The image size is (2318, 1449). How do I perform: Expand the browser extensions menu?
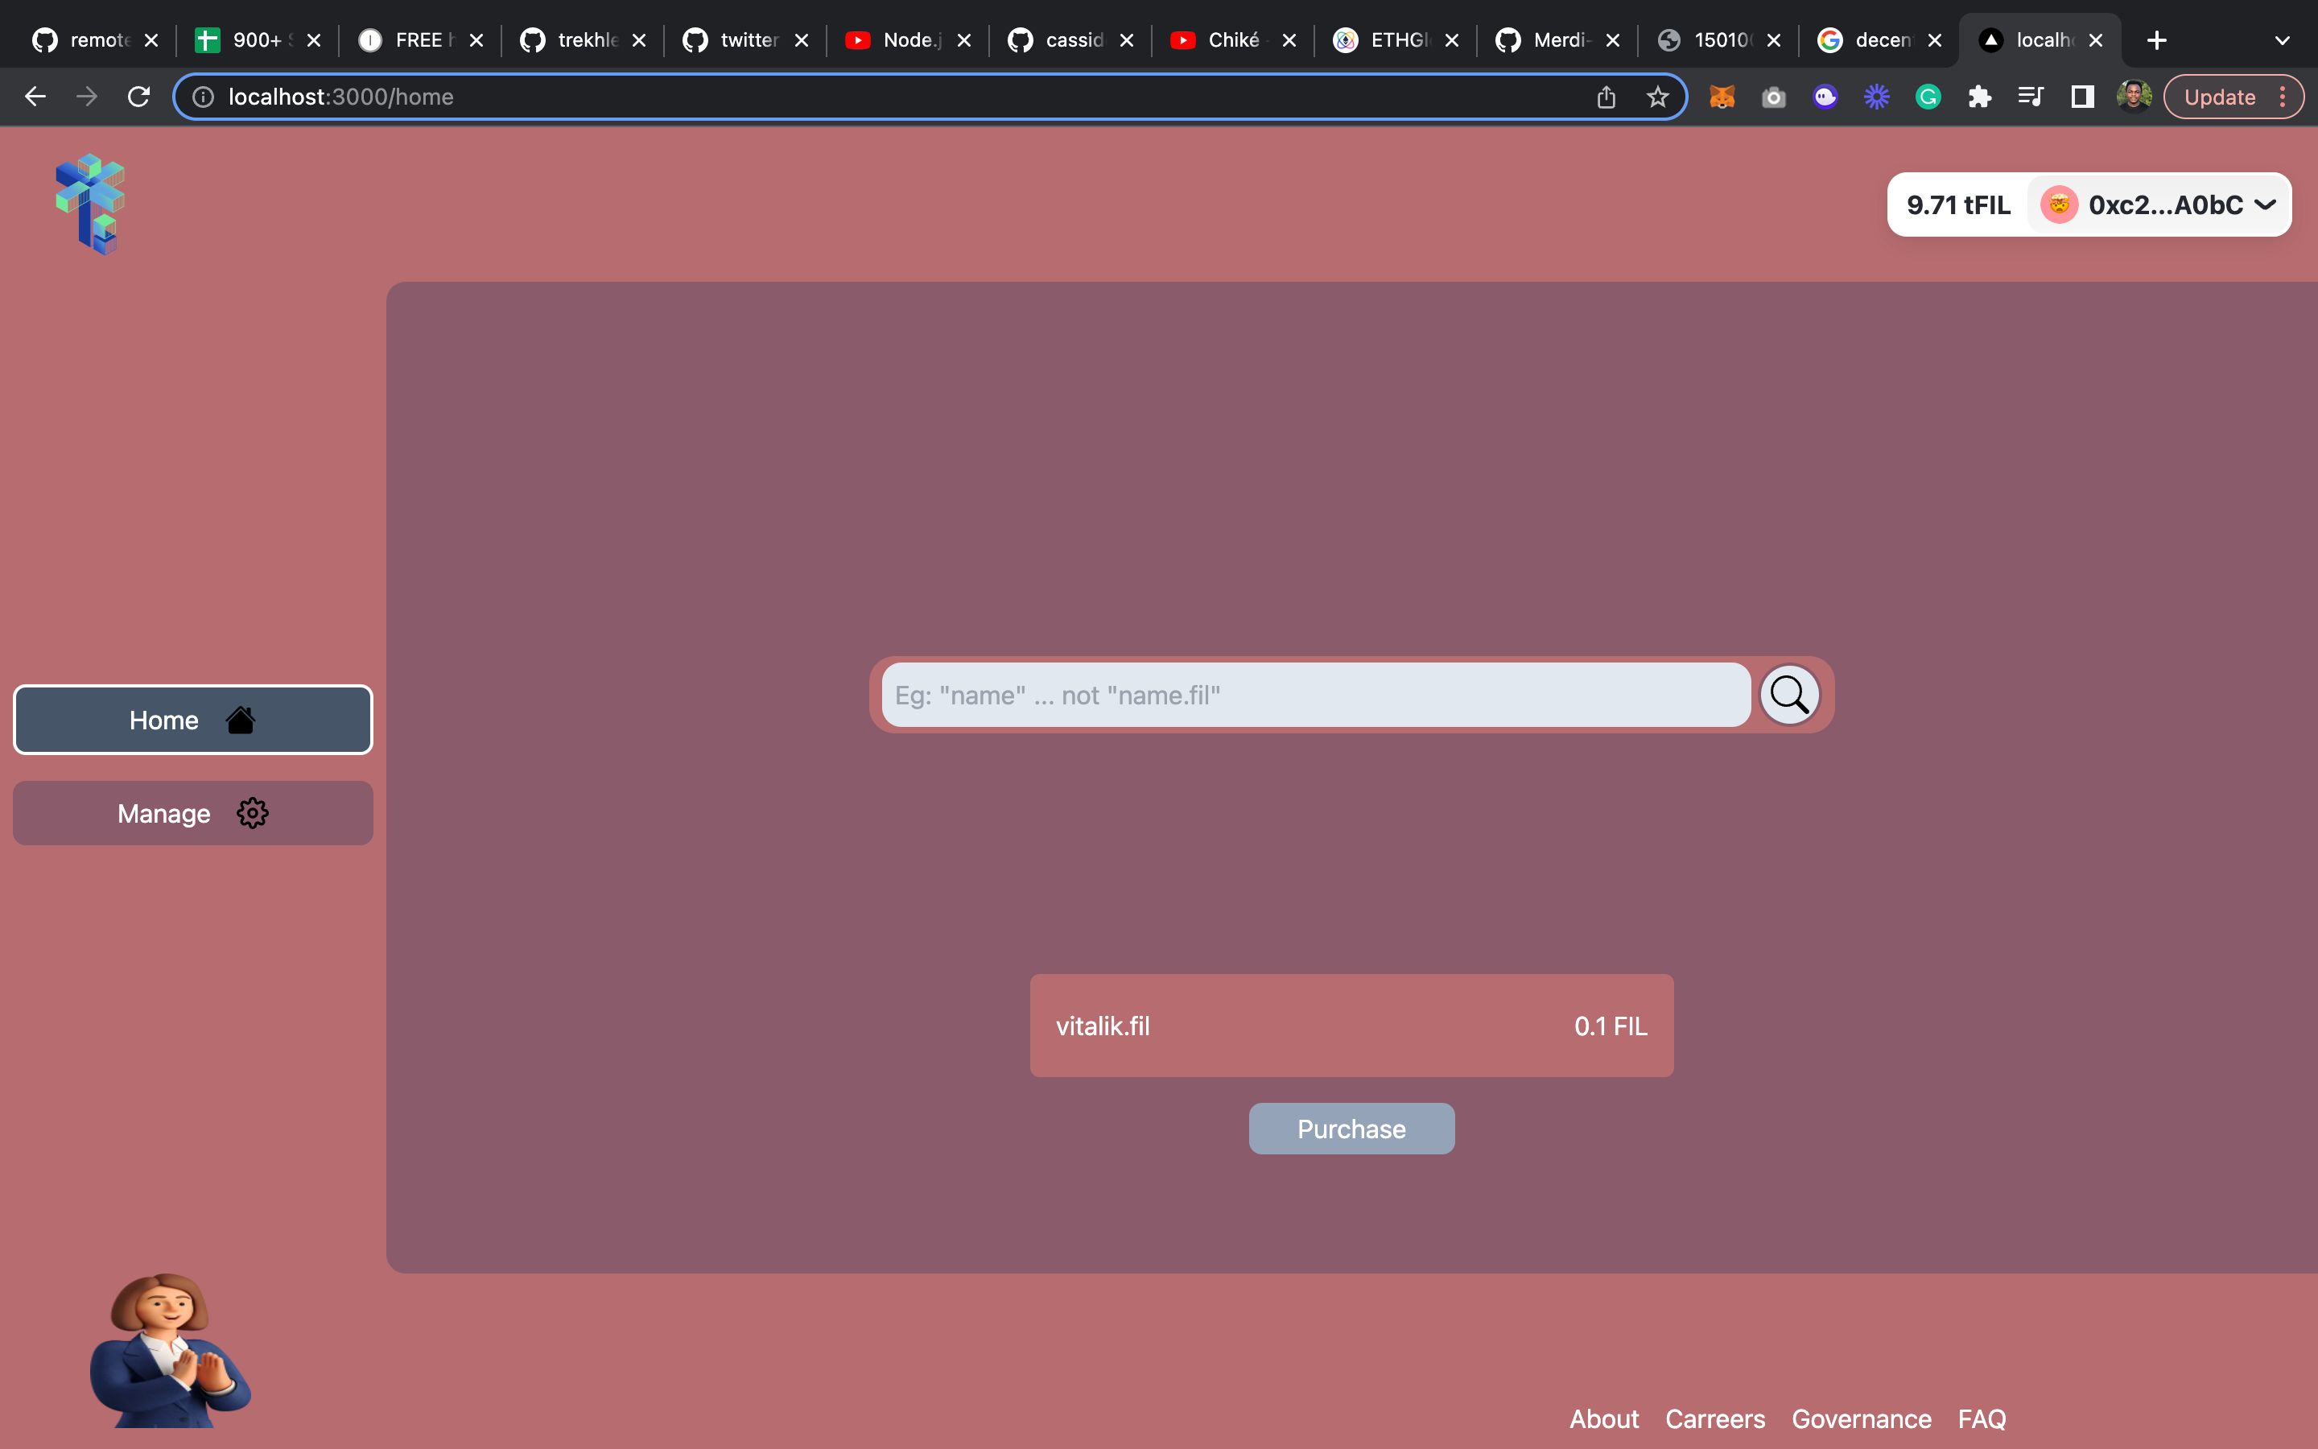click(x=1978, y=95)
